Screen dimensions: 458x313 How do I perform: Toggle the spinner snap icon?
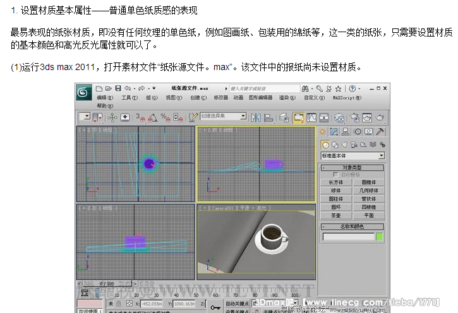pyautogui.click(x=178, y=117)
